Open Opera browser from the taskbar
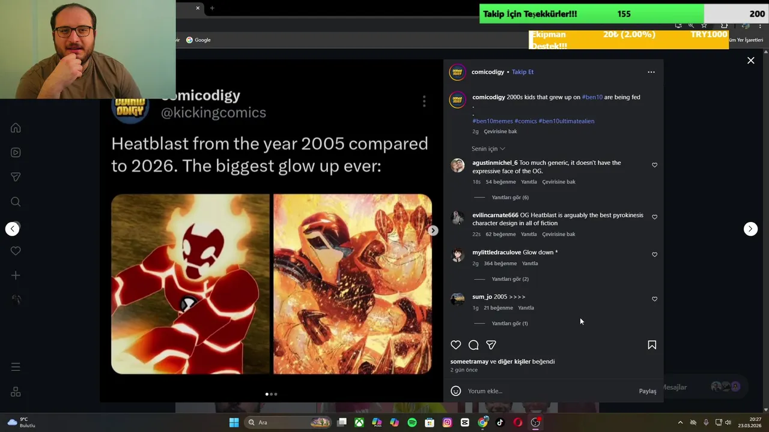The image size is (769, 432). click(517, 422)
